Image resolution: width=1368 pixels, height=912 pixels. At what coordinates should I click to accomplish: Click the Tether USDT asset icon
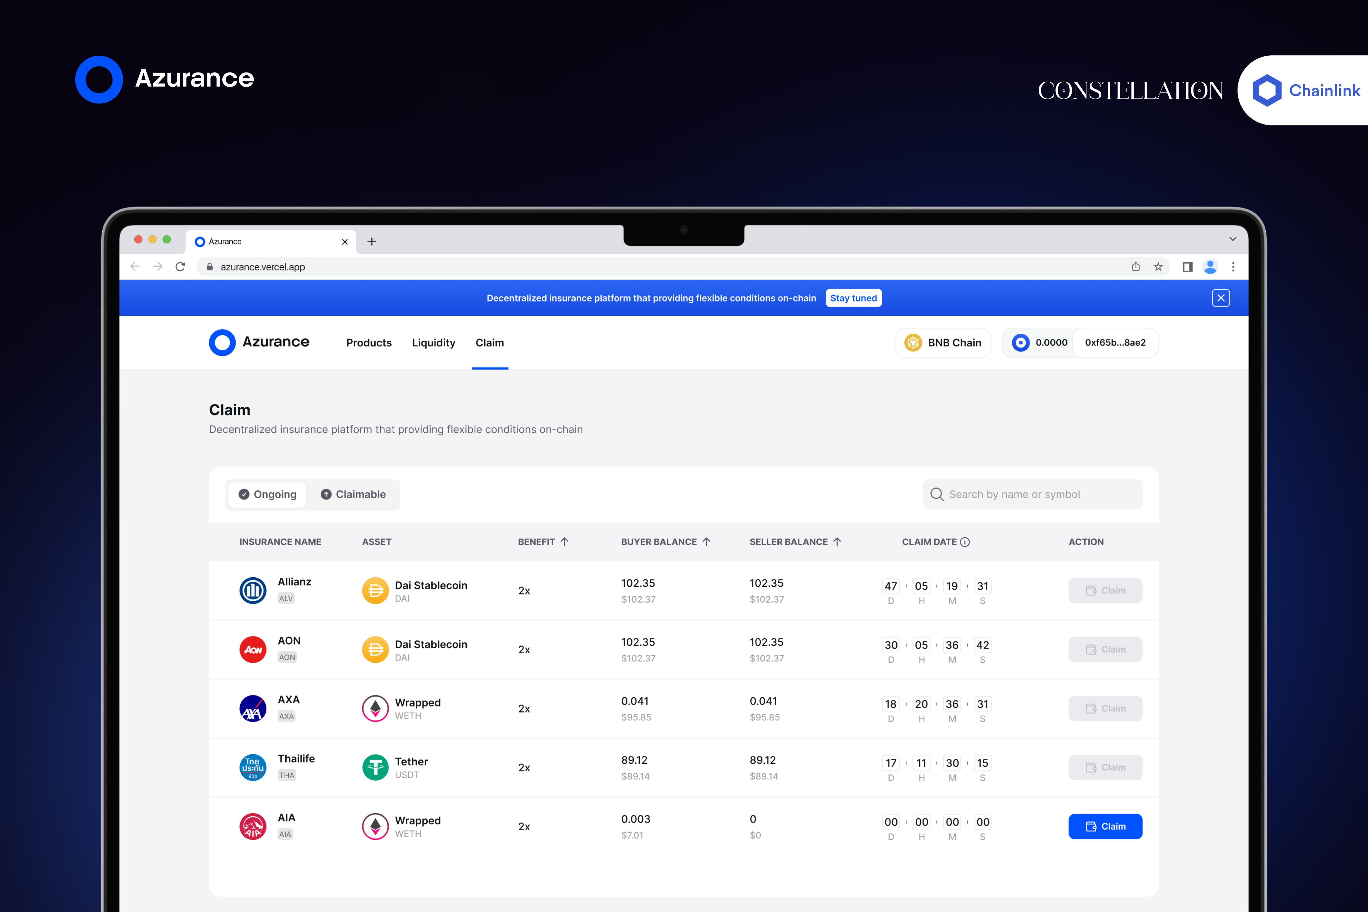[375, 767]
